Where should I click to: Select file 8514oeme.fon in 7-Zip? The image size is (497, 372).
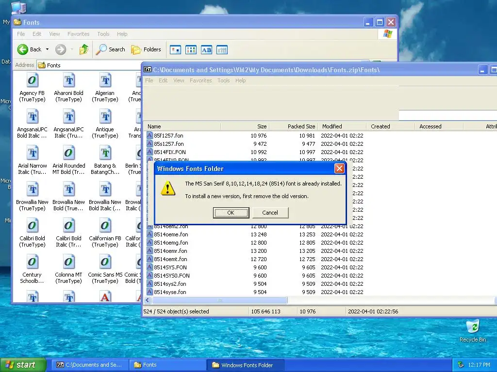[171, 234]
